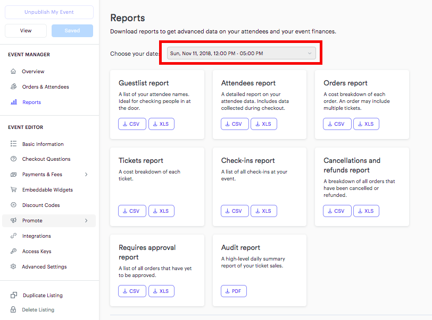This screenshot has height=320, width=432.
Task: Click the View button
Action: click(x=26, y=31)
